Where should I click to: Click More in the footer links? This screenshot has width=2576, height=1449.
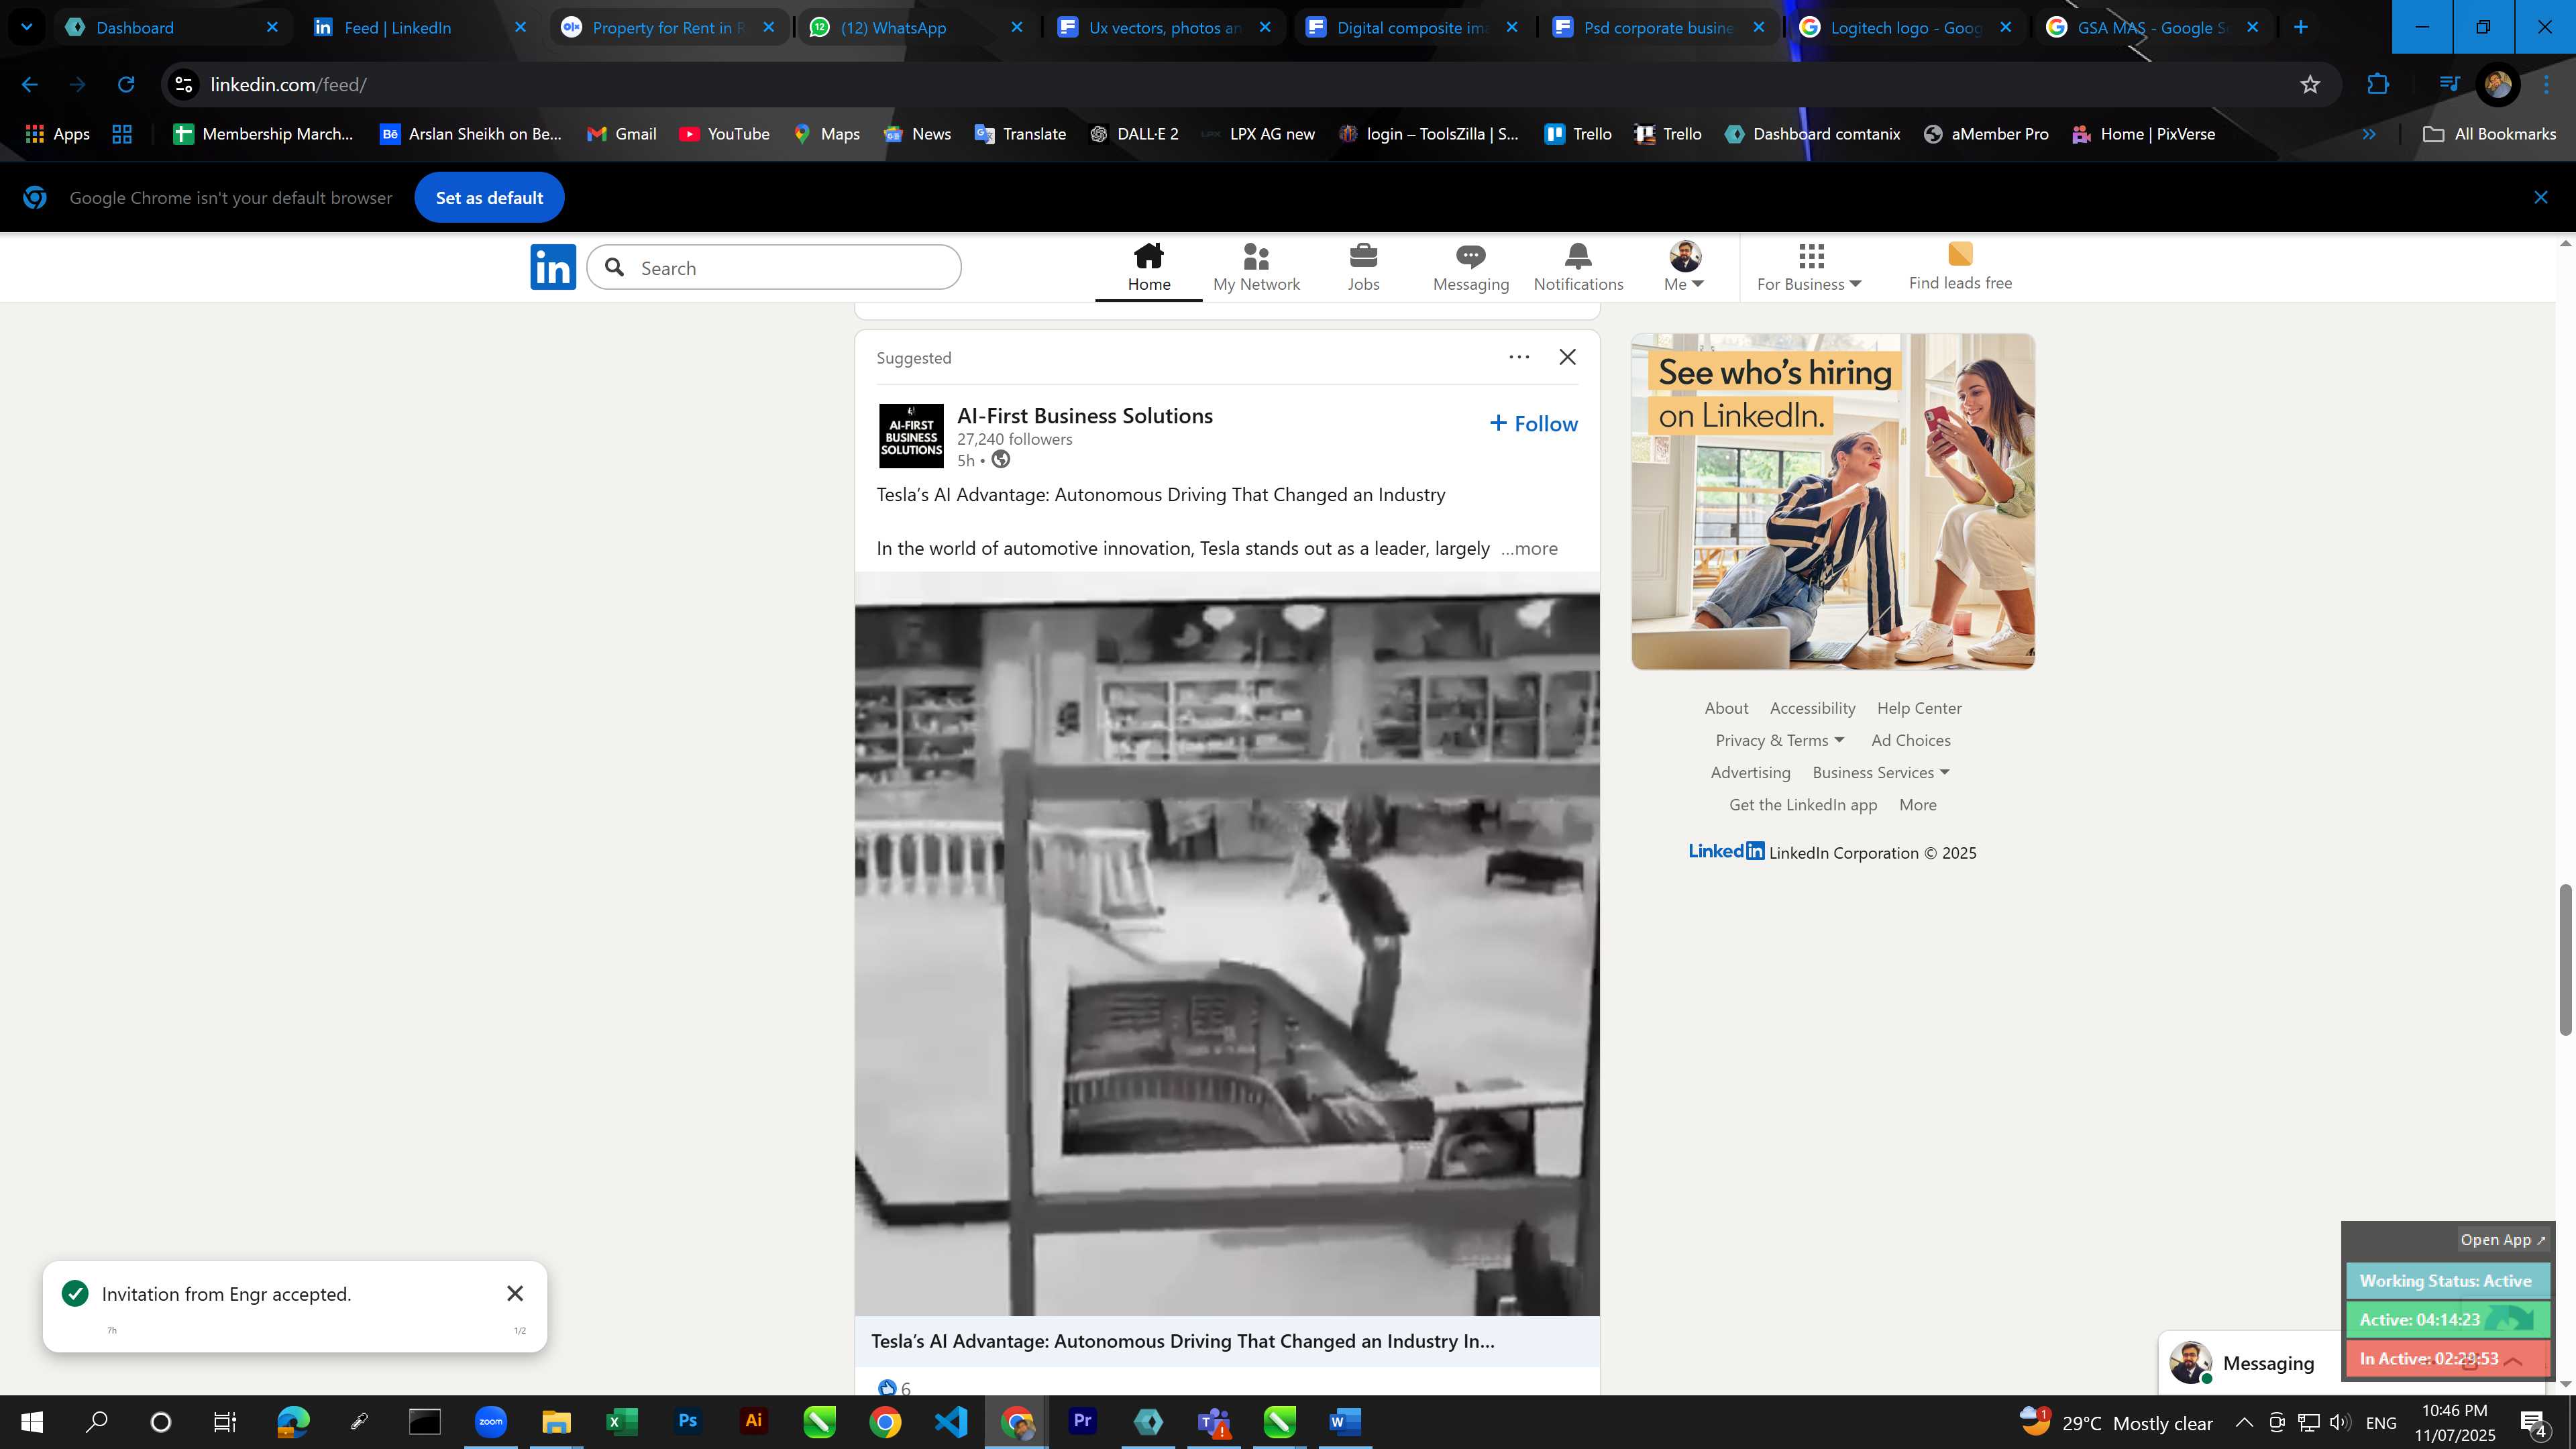click(x=1917, y=804)
